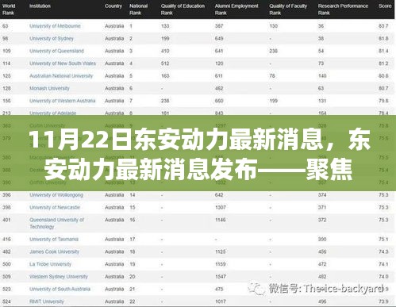Select Australia cell in Monash University row
The width and height of the screenshot is (396, 307).
click(114, 88)
